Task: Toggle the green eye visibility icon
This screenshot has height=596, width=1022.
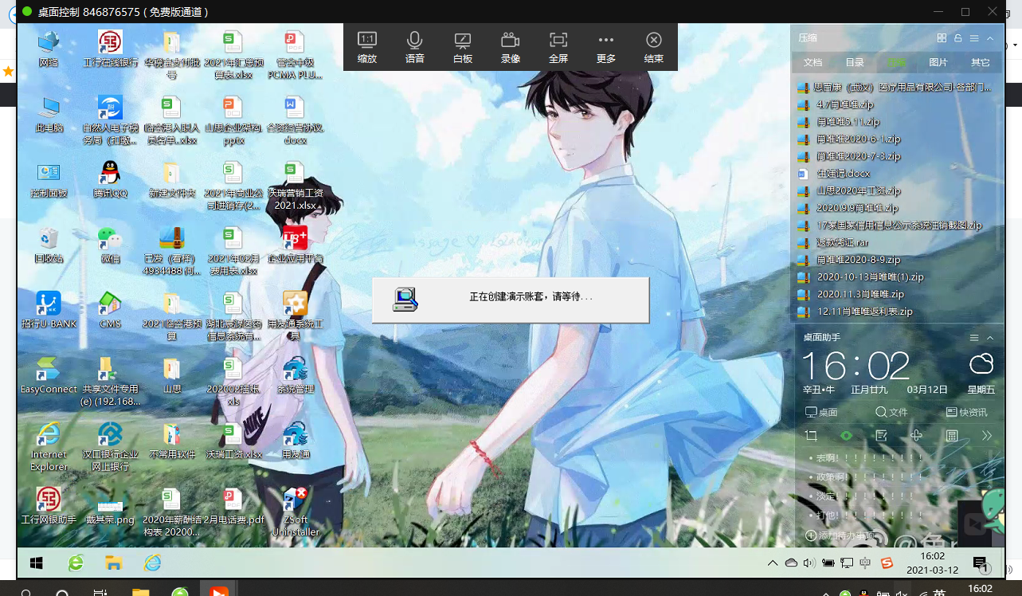Action: click(846, 436)
